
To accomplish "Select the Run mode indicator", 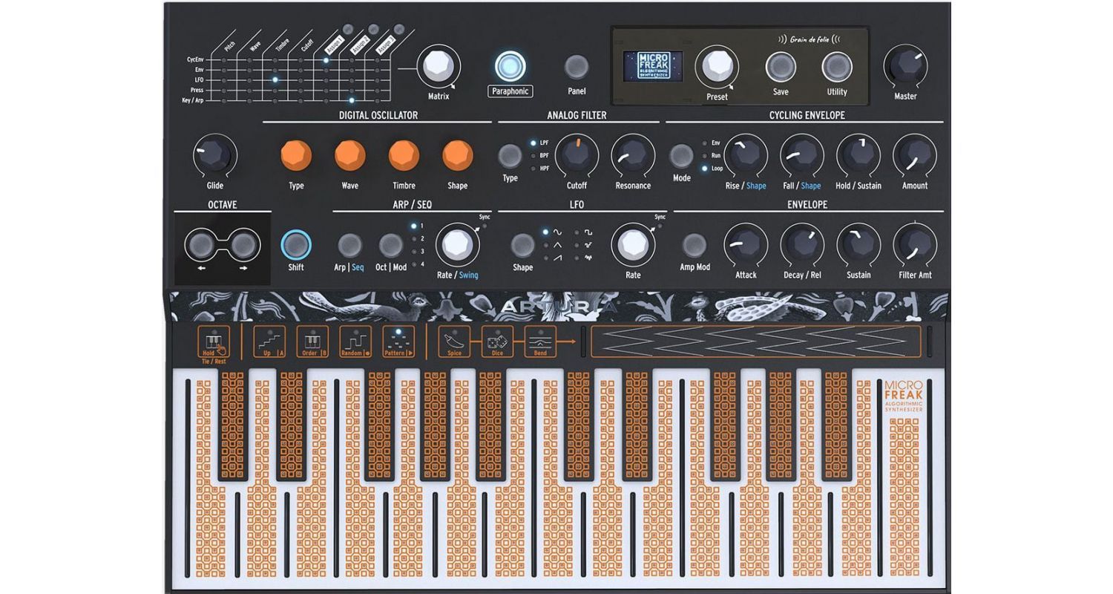I will (705, 156).
